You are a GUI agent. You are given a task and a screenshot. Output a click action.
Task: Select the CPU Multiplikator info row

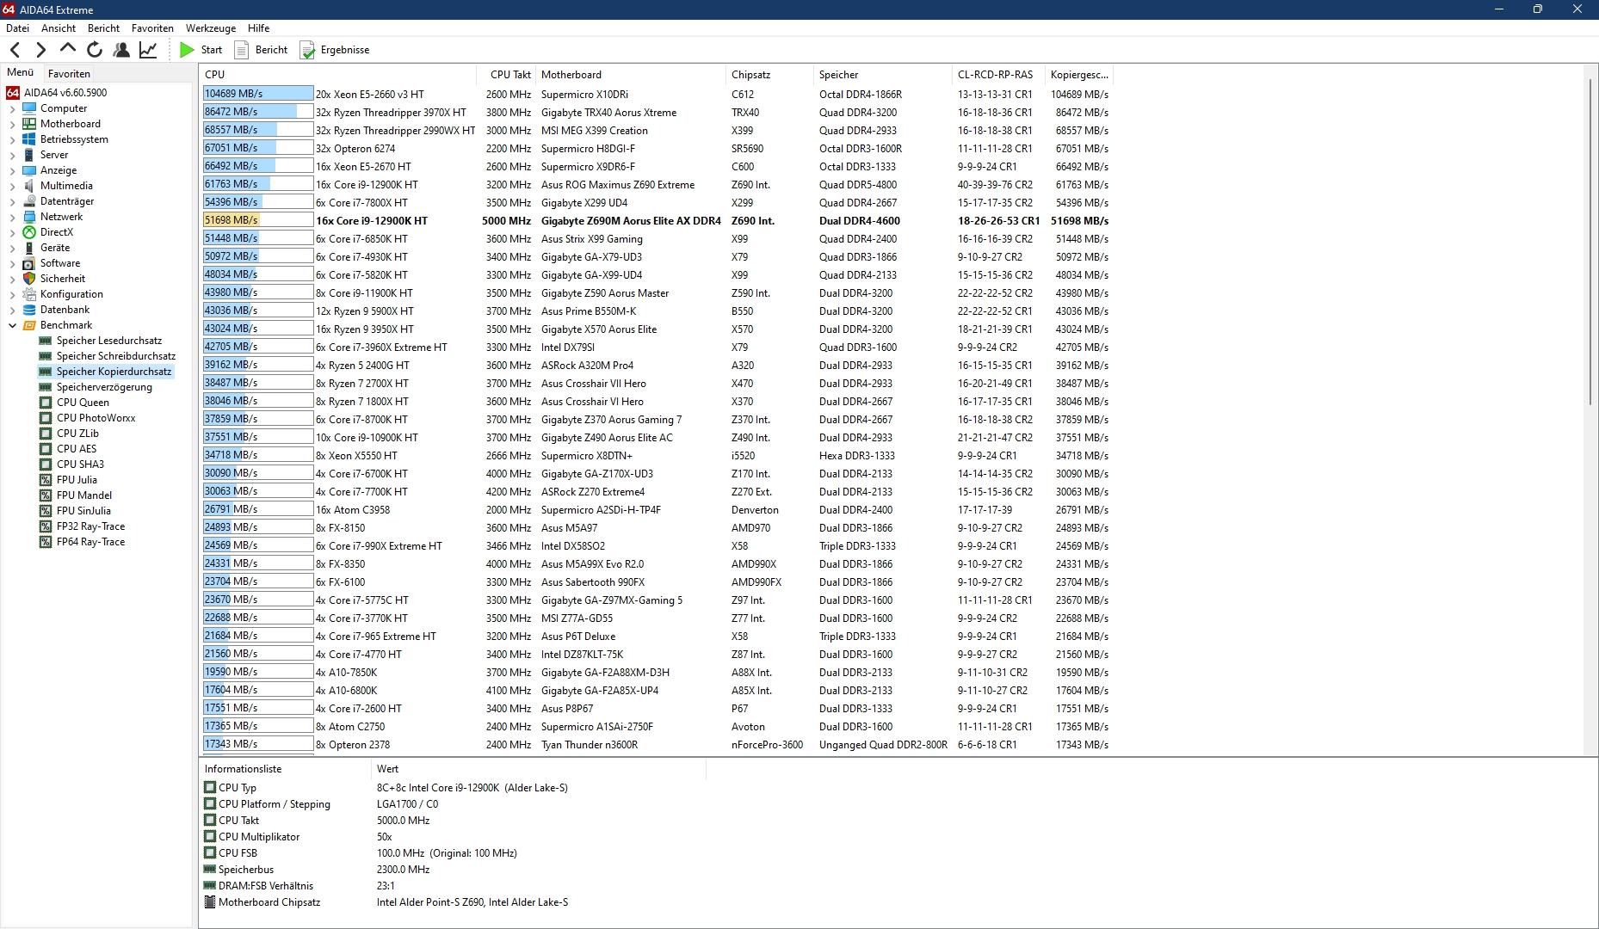tap(454, 837)
